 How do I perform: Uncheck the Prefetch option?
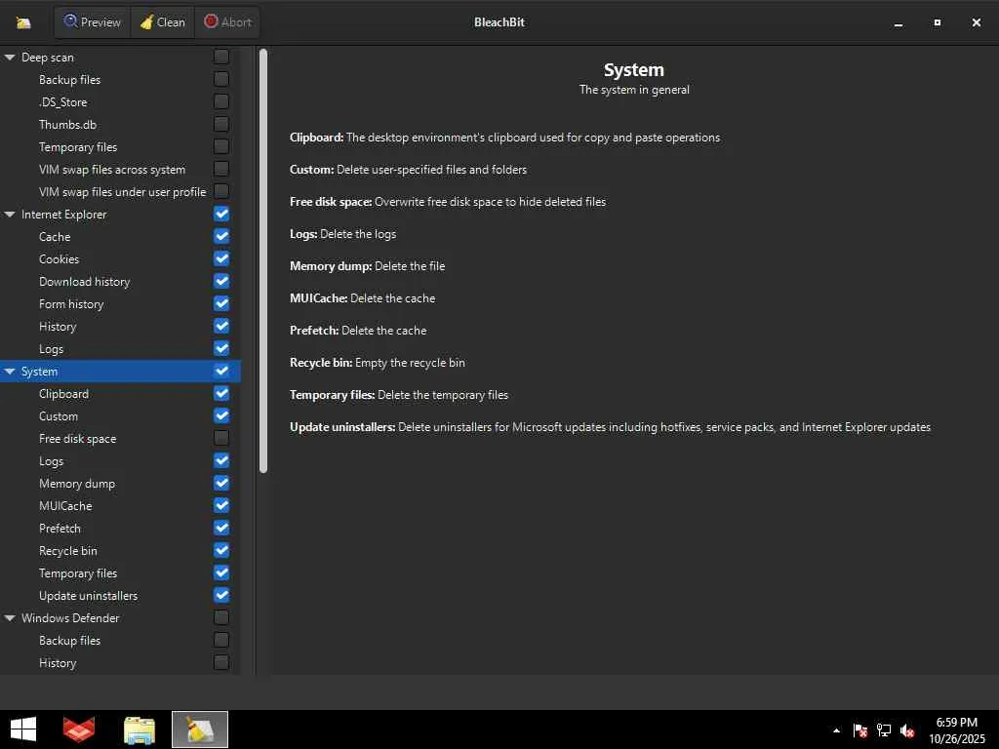tap(221, 528)
